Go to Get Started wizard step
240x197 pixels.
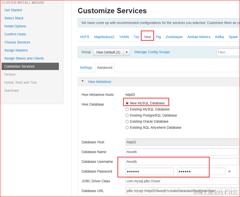[x=13, y=10]
